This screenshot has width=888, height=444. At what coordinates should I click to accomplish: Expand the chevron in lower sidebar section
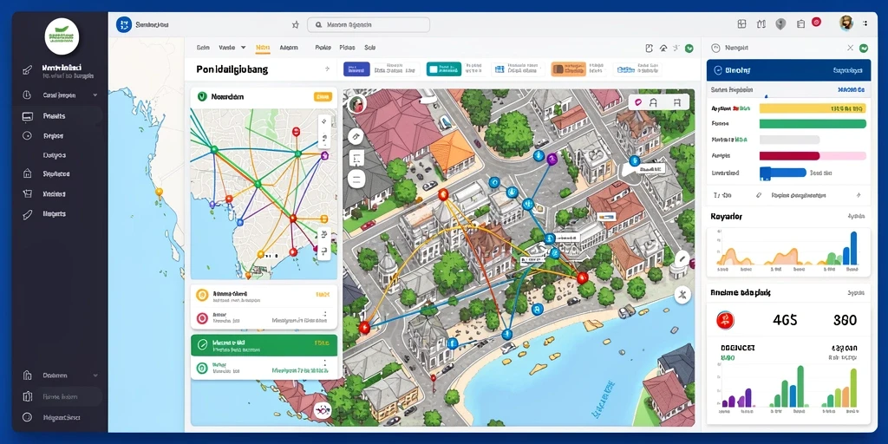point(95,375)
